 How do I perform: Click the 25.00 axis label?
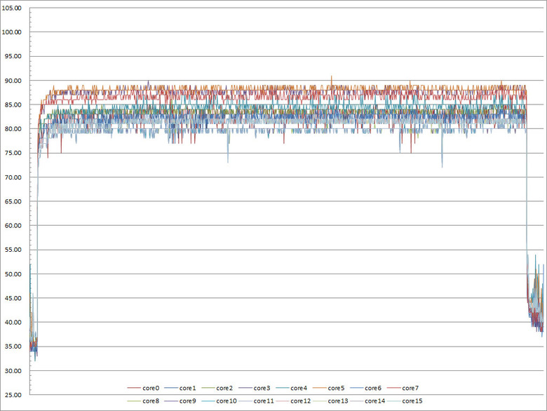(13, 395)
